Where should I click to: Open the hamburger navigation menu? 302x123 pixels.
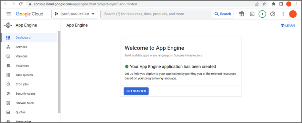tap(9, 14)
